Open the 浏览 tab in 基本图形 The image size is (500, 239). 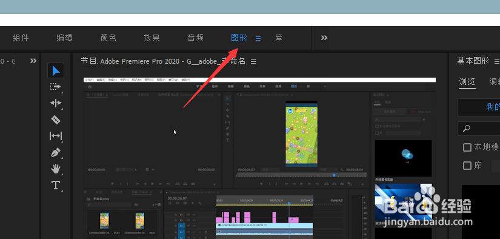(467, 82)
